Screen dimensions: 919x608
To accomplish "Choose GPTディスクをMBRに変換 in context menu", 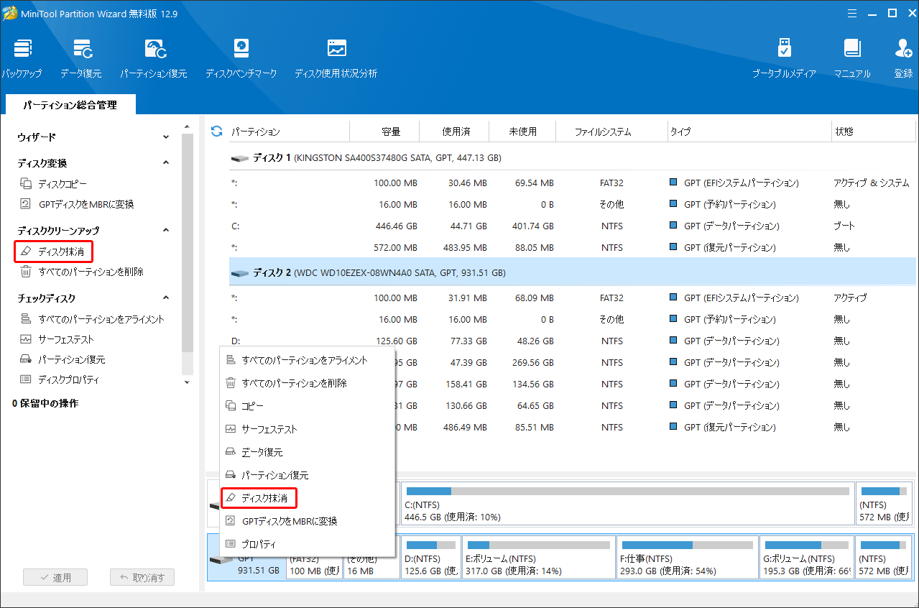I will point(307,521).
